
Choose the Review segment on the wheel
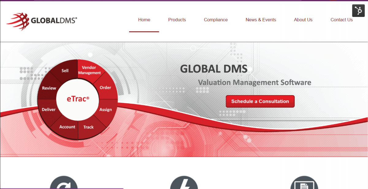pos(49,88)
